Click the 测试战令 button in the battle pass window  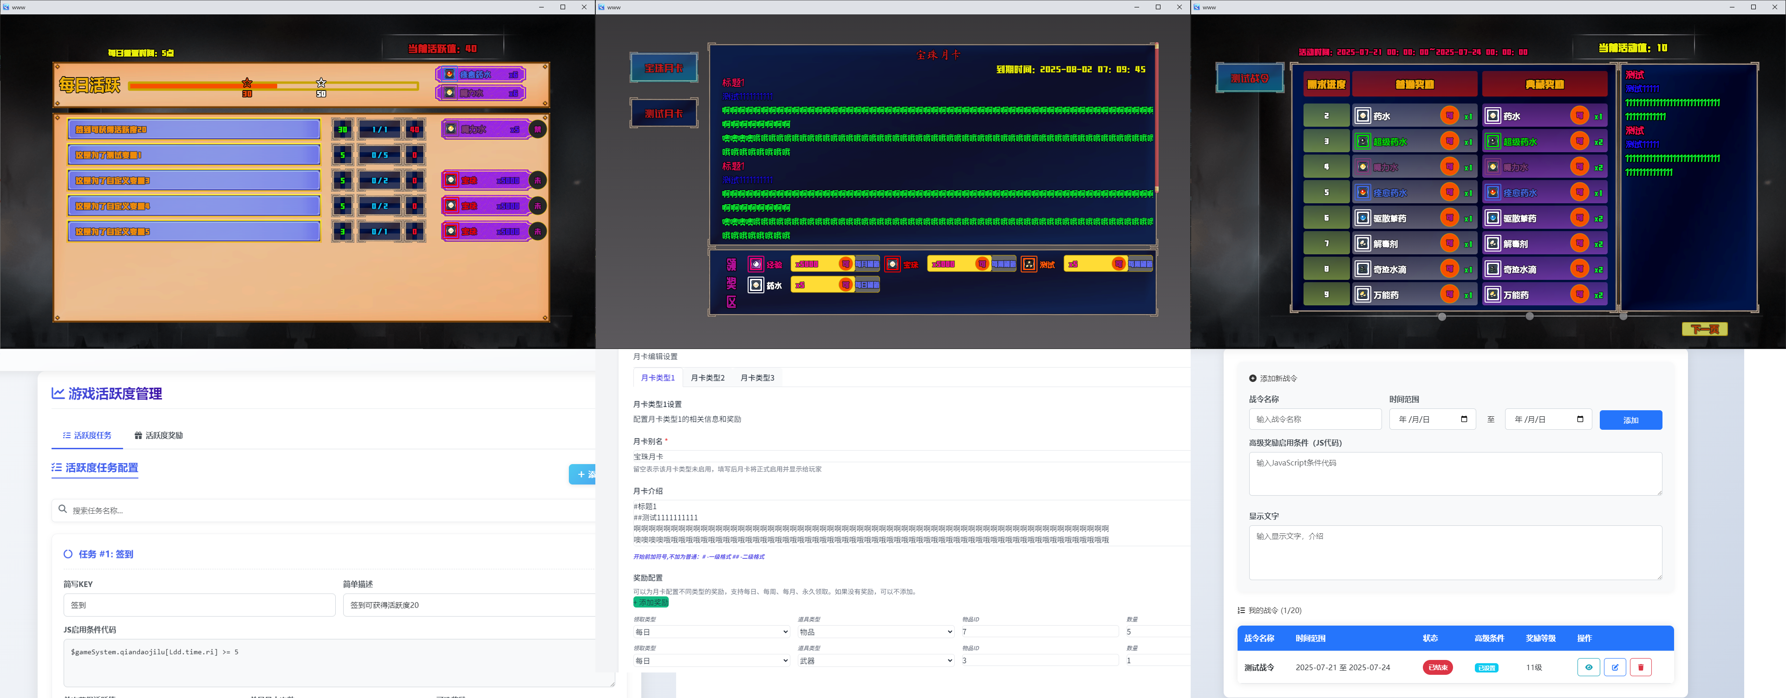point(1250,78)
